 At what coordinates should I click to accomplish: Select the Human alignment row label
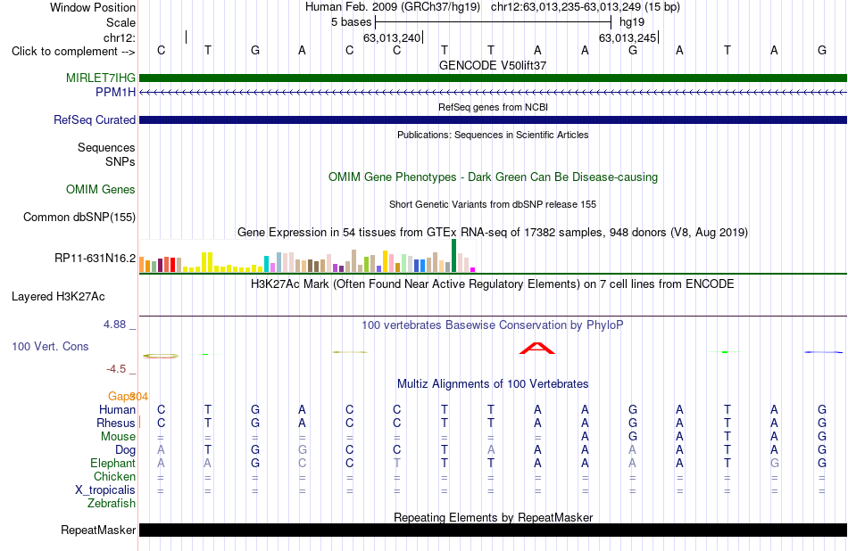(x=117, y=409)
